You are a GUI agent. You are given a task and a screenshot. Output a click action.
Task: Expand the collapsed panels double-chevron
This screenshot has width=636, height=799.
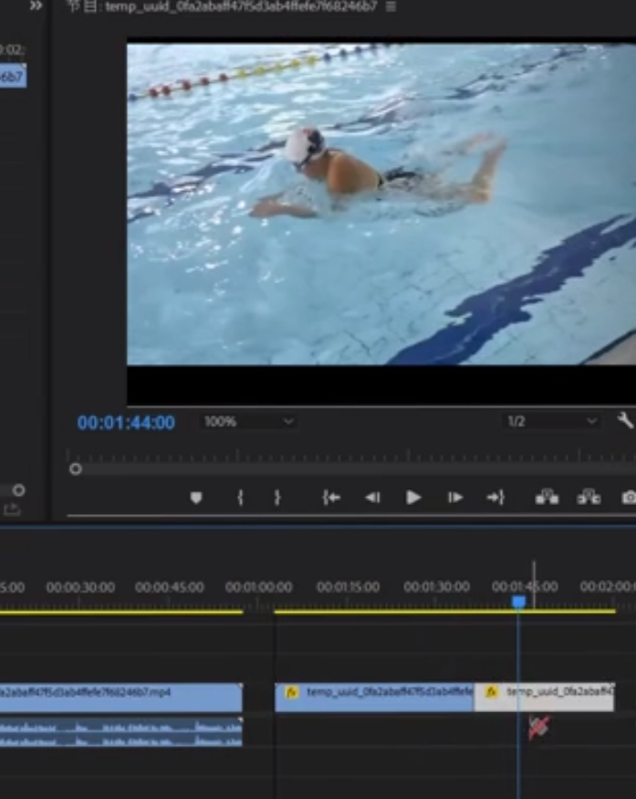click(36, 5)
